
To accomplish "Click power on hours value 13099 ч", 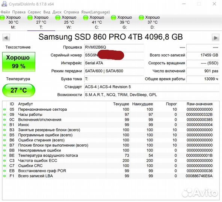I will pyautogui.click(x=203, y=79).
